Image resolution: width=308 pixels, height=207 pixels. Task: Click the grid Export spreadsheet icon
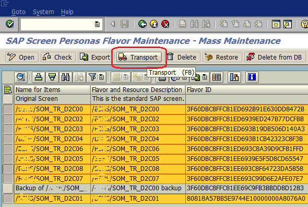(x=196, y=77)
